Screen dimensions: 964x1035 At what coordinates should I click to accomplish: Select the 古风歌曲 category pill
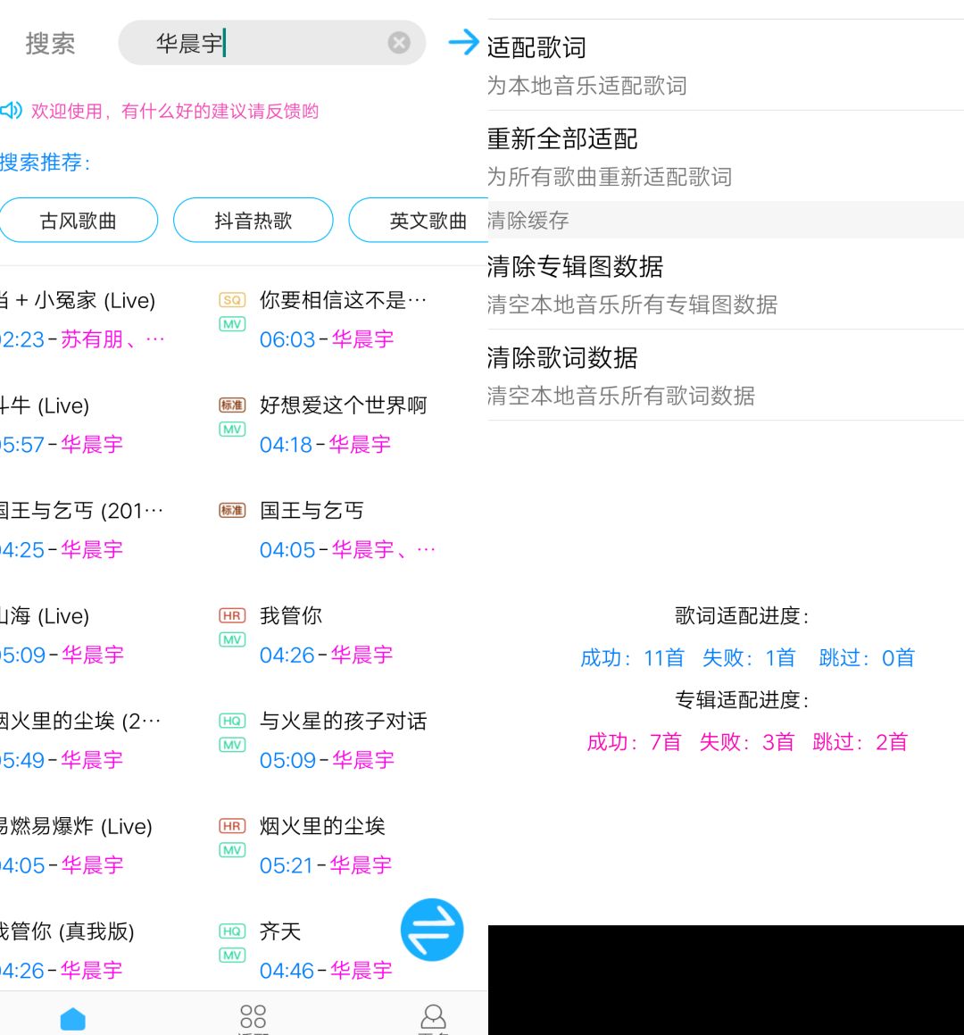pos(79,220)
